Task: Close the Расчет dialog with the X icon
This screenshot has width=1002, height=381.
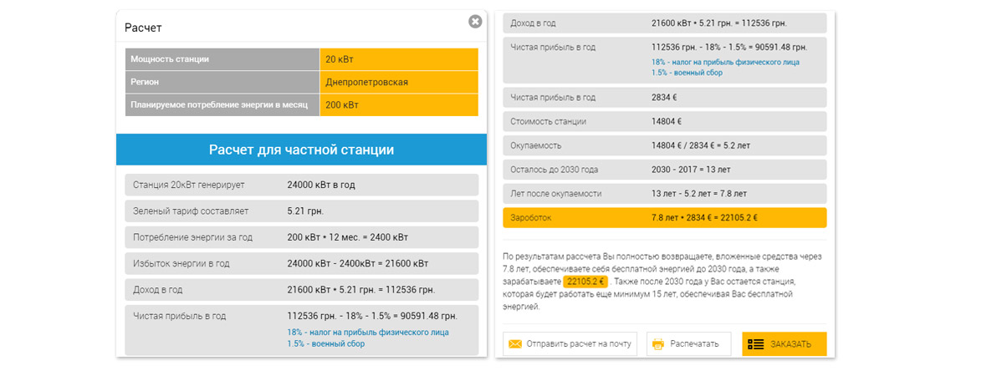Action: tap(475, 22)
